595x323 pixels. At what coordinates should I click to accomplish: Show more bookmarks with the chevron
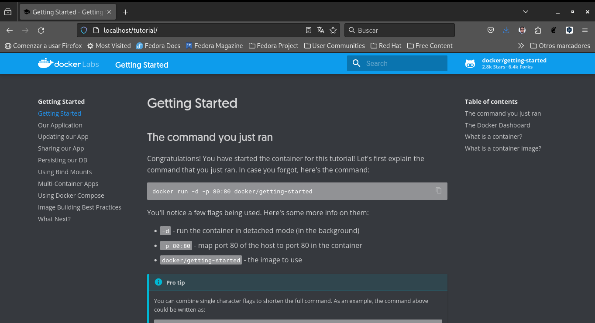[521, 45]
